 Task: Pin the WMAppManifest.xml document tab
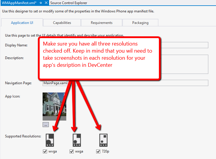(41, 3)
